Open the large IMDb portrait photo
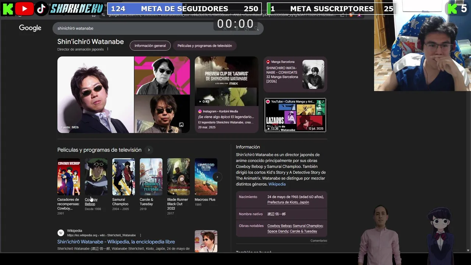 96,95
